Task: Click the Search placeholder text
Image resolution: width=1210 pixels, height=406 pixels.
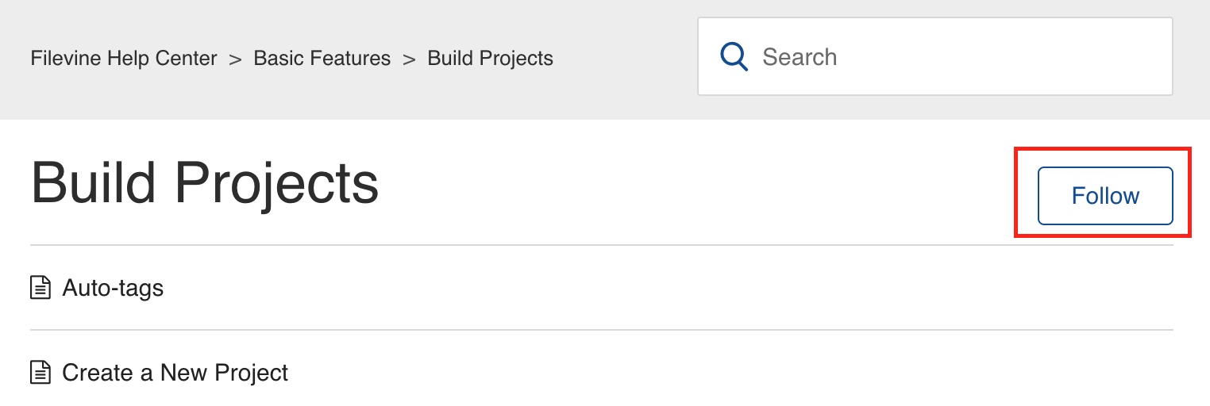Action: (799, 57)
